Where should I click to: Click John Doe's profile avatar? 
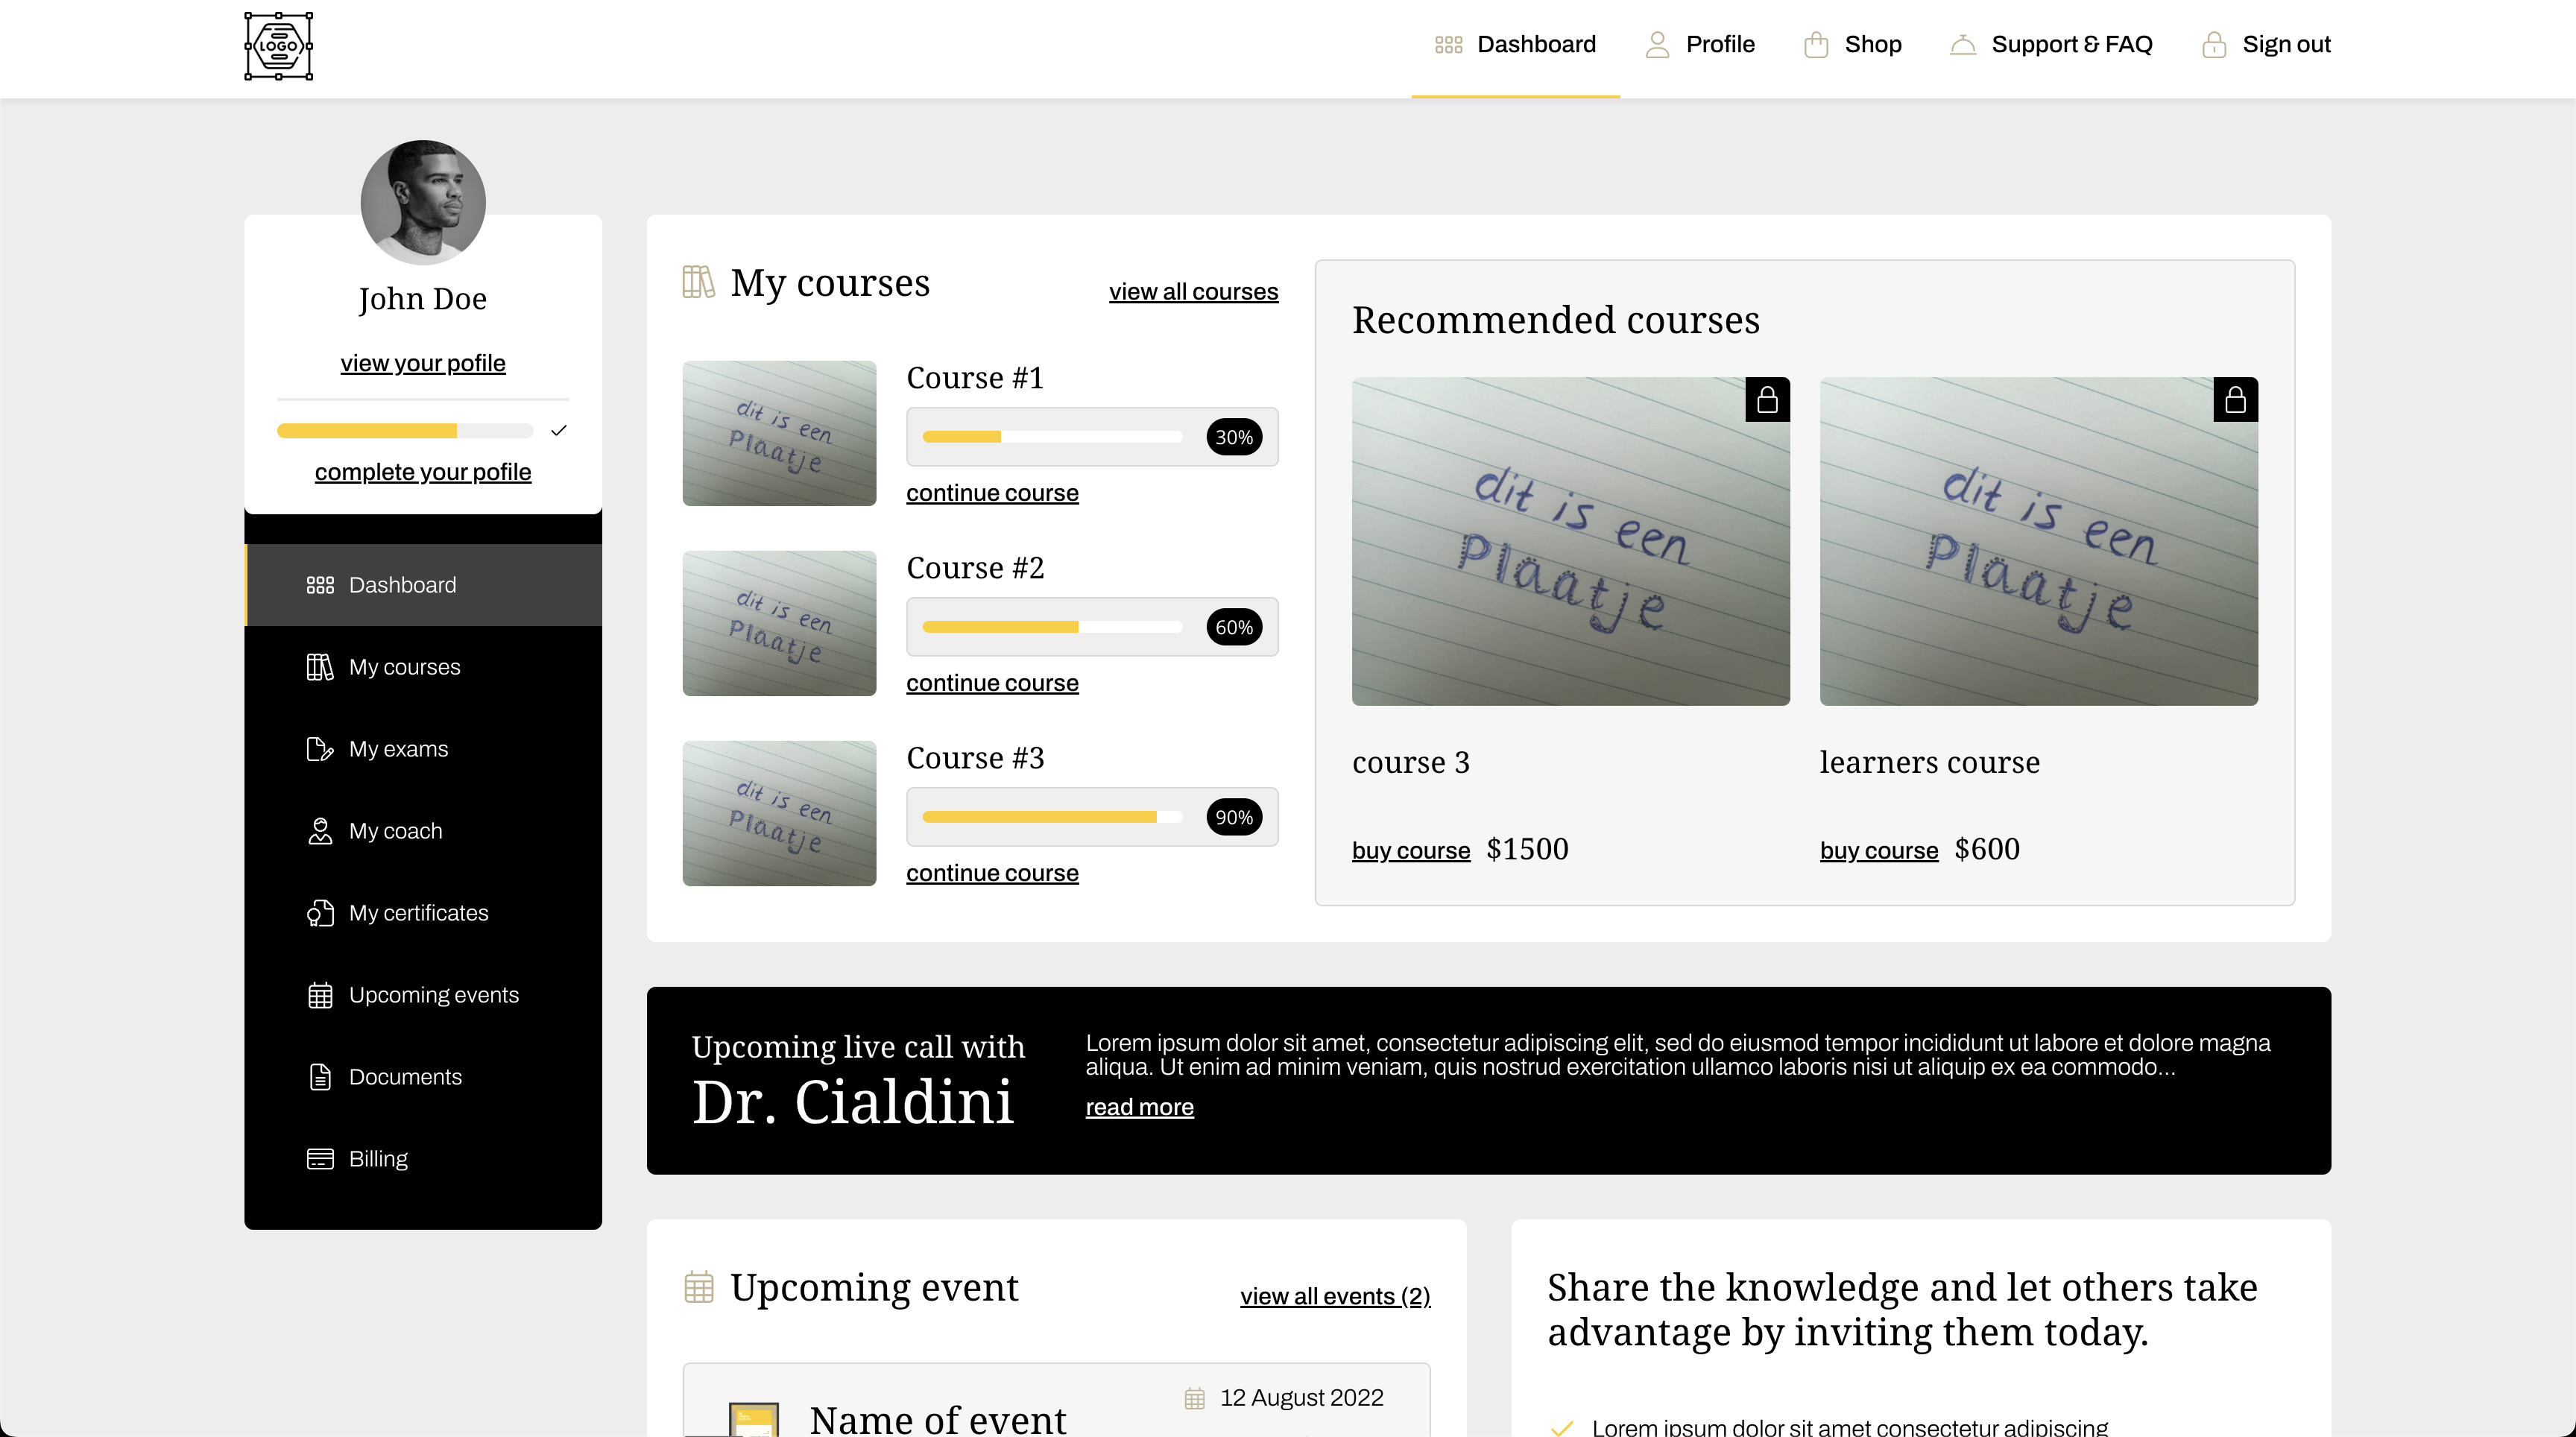pyautogui.click(x=423, y=203)
